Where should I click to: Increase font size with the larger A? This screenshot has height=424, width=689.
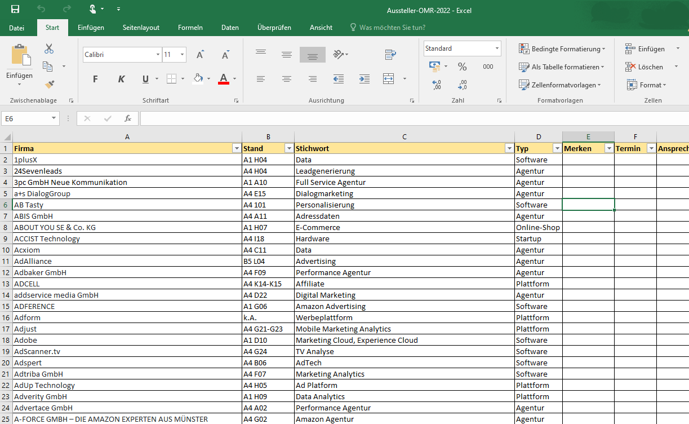[200, 55]
